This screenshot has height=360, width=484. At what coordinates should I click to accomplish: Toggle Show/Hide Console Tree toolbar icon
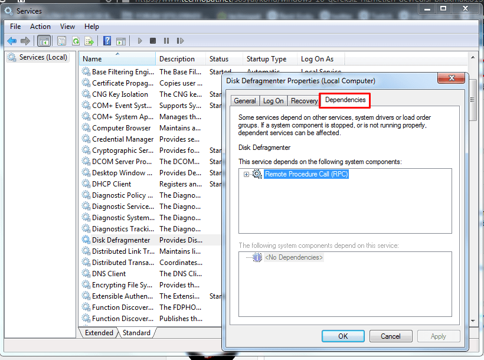44,41
